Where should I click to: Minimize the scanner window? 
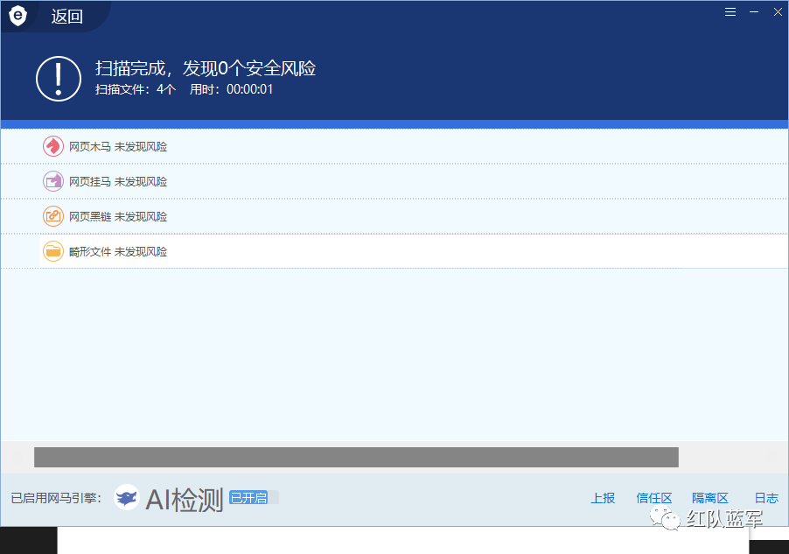[754, 12]
